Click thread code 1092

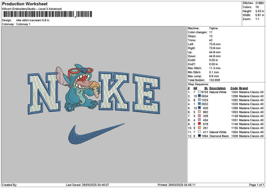235,100
